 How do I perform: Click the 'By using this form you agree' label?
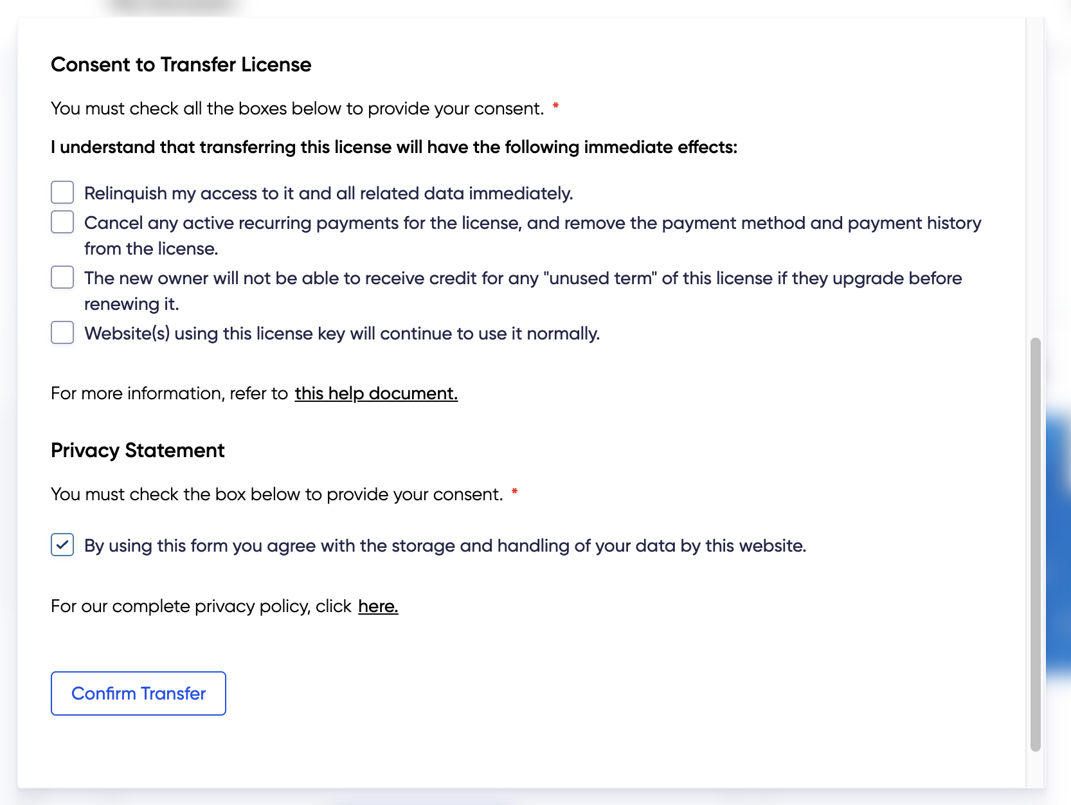pyautogui.click(x=445, y=546)
